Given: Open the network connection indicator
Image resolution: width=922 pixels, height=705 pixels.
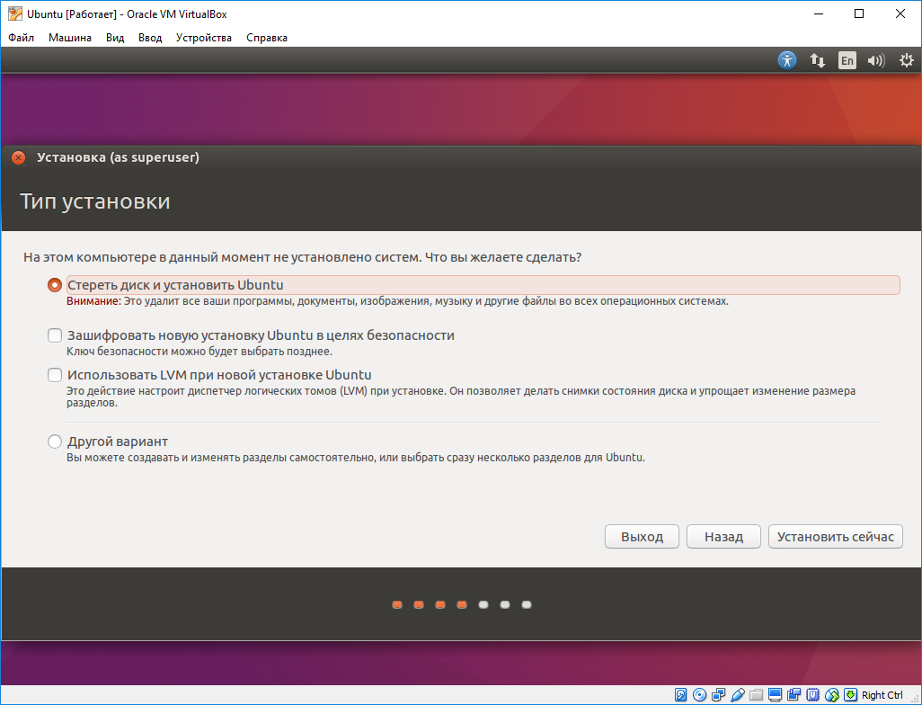Looking at the screenshot, I should (818, 60).
